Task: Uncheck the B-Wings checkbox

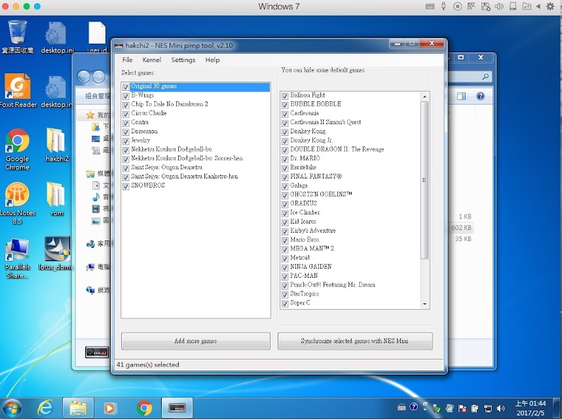Action: tap(126, 96)
